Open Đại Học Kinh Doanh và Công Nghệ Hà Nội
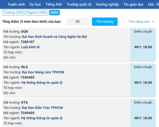This screenshot has height=127, width=159. [54, 37]
